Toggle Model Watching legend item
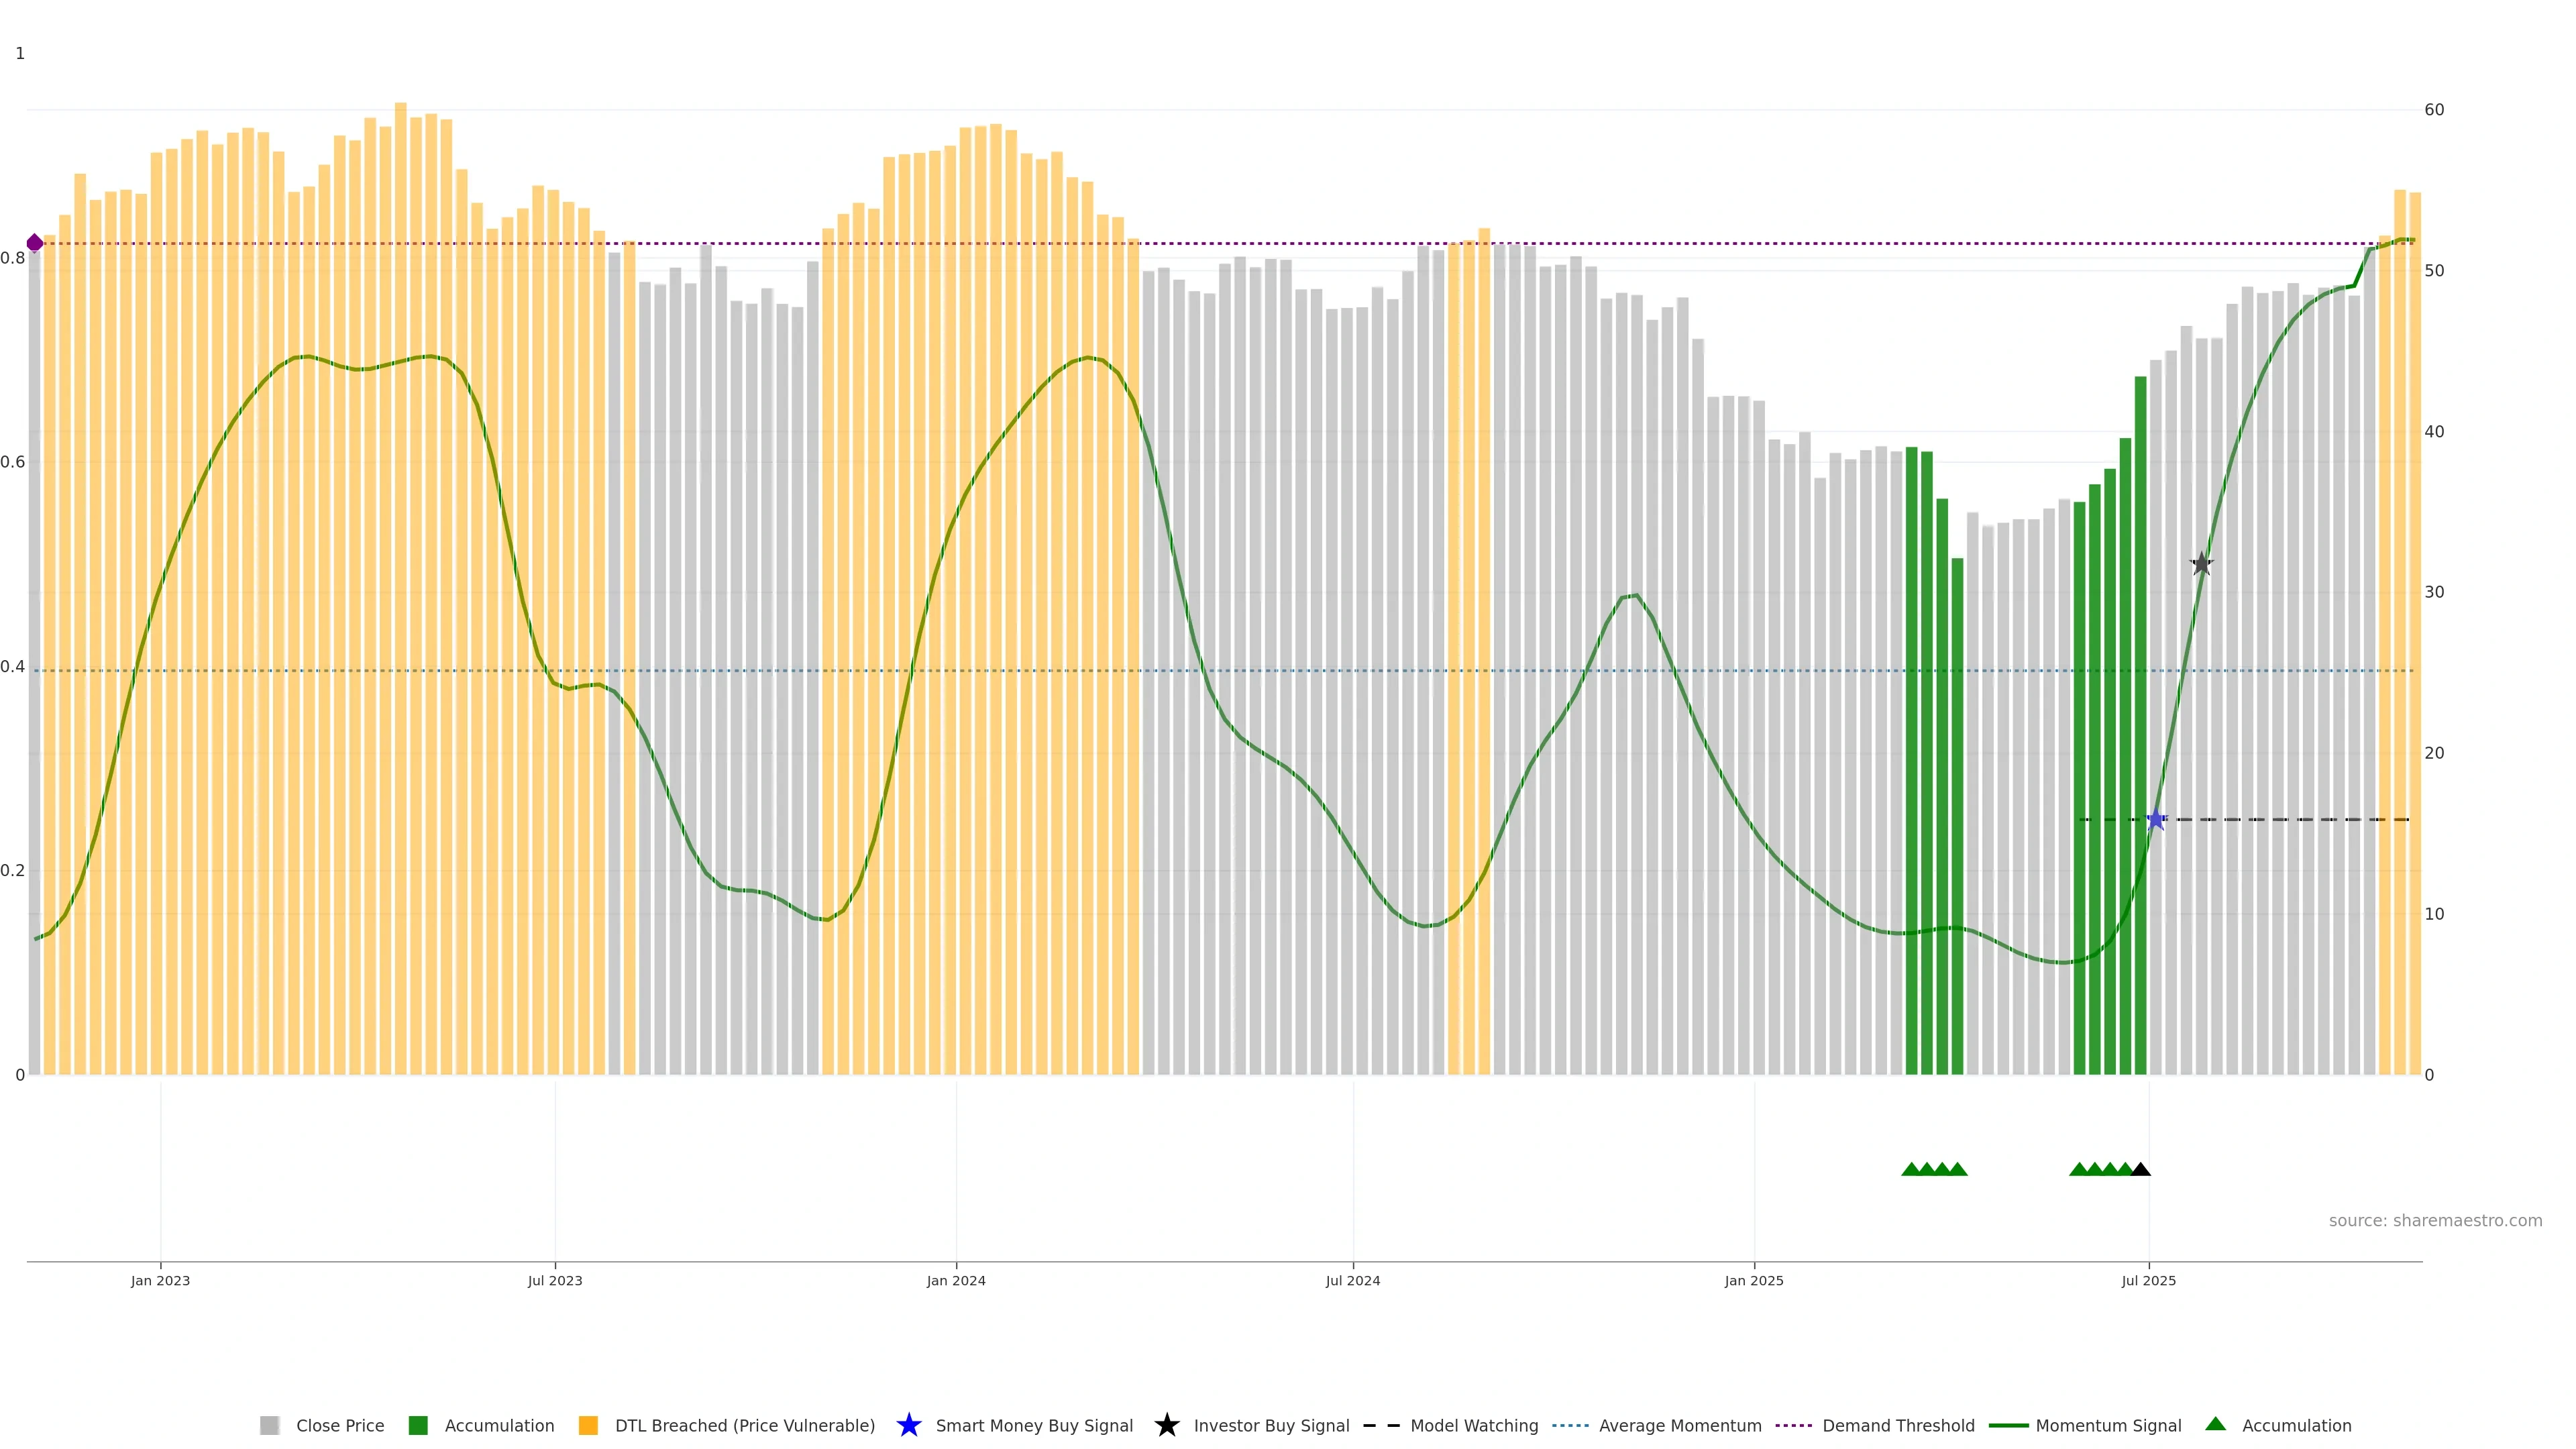Screen dimensions: 2576x1449 click(1473, 1426)
